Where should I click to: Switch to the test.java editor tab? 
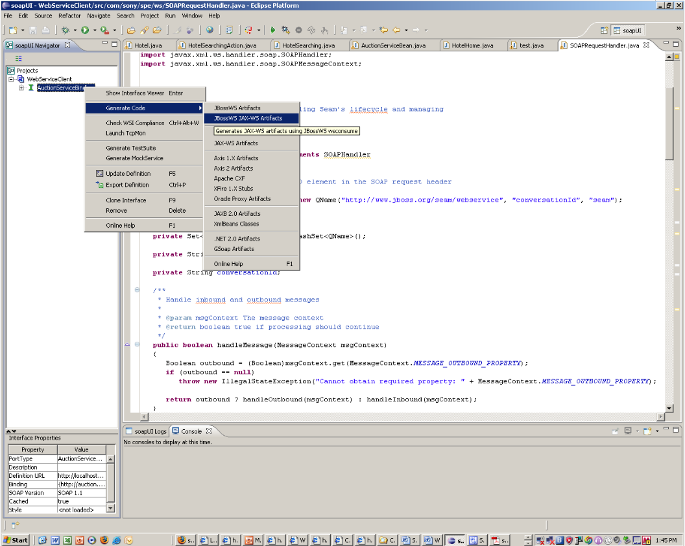[x=531, y=45]
